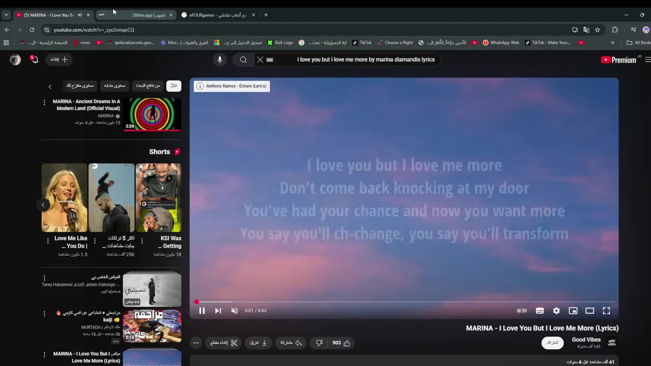Subscribe to the Good Vibes channel
651x366 pixels.
(x=553, y=343)
